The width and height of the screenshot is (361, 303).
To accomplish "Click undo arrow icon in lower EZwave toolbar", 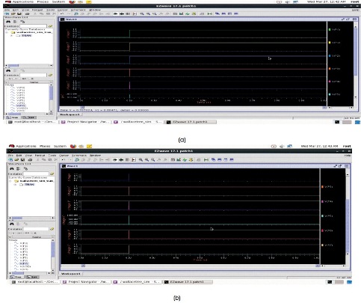I will (64, 160).
